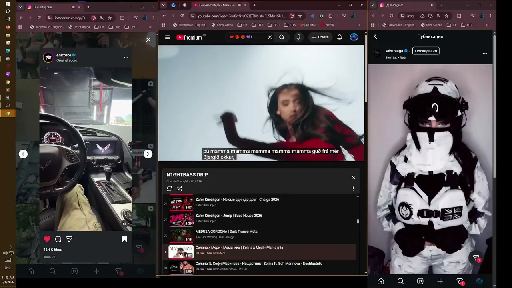The width and height of the screenshot is (512, 288).
Task: Switch to the '(1) Instagram' tab
Action: point(406,5)
